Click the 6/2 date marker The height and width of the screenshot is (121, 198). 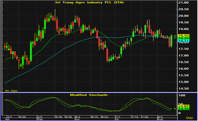click(78, 117)
